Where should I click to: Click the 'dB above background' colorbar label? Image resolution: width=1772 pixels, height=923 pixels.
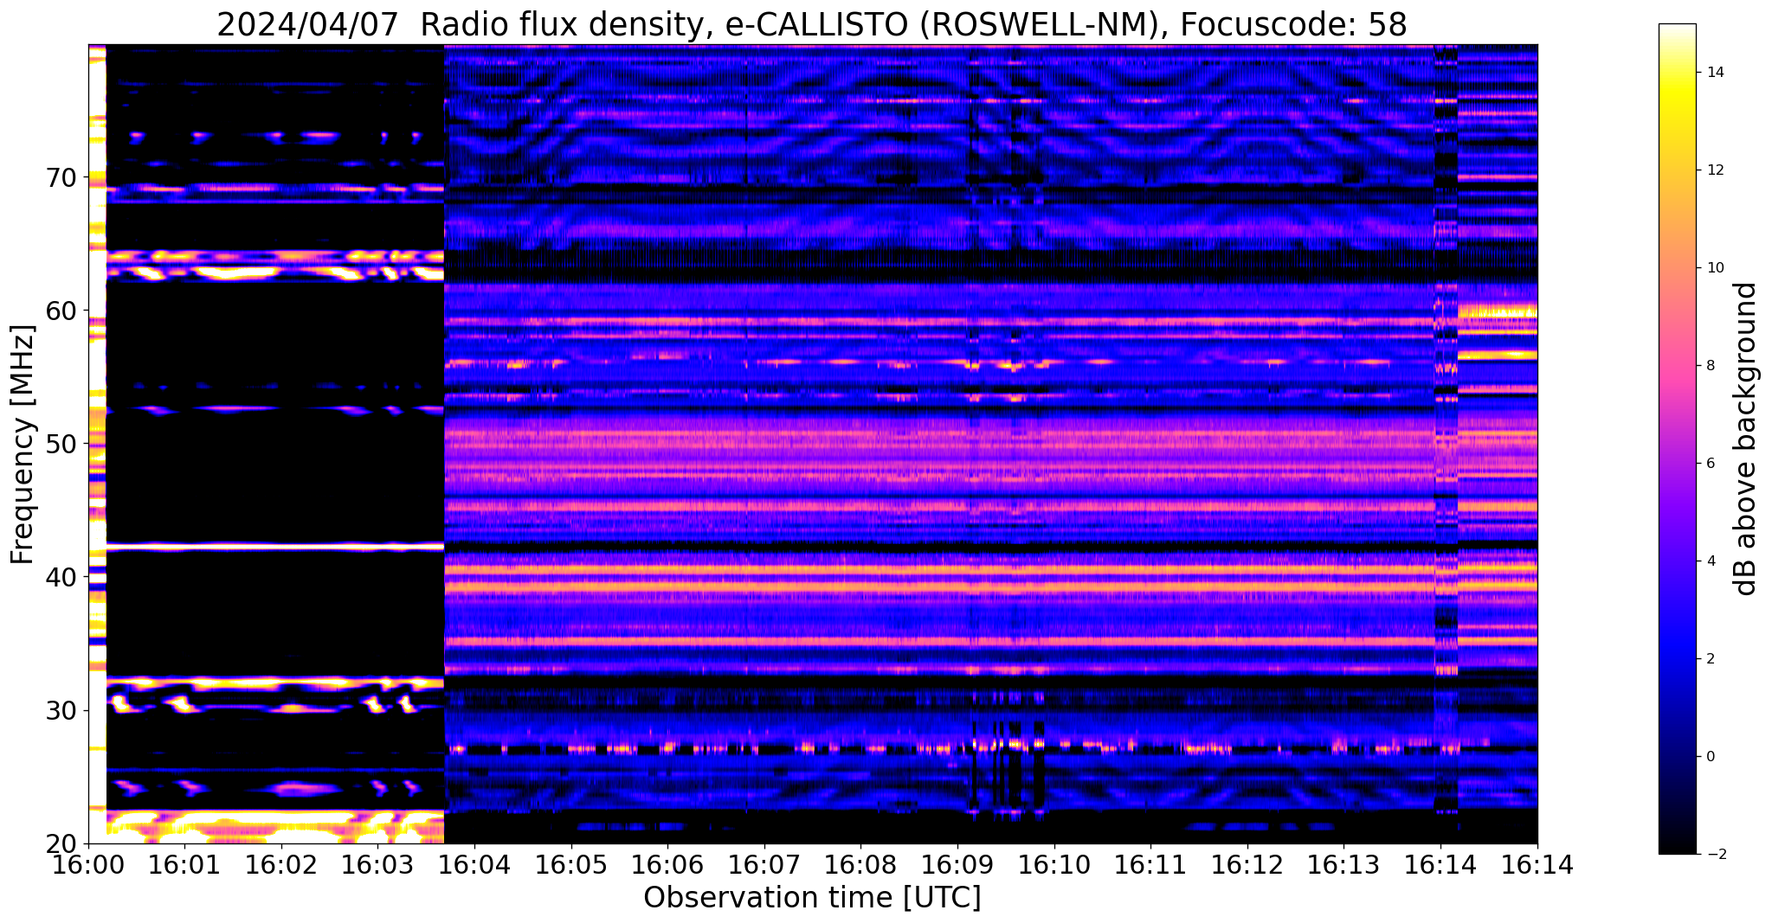[1746, 439]
